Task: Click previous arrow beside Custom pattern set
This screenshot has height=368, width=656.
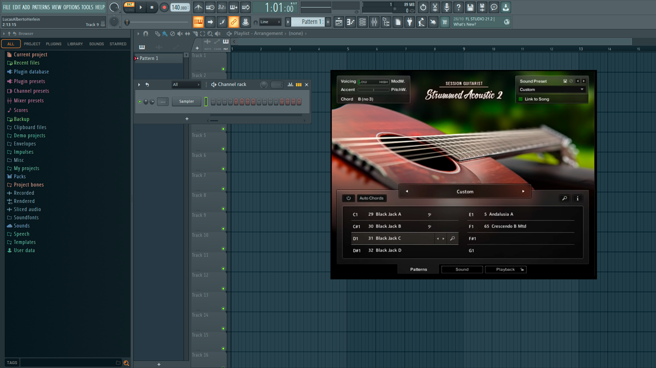Action: pos(407,192)
